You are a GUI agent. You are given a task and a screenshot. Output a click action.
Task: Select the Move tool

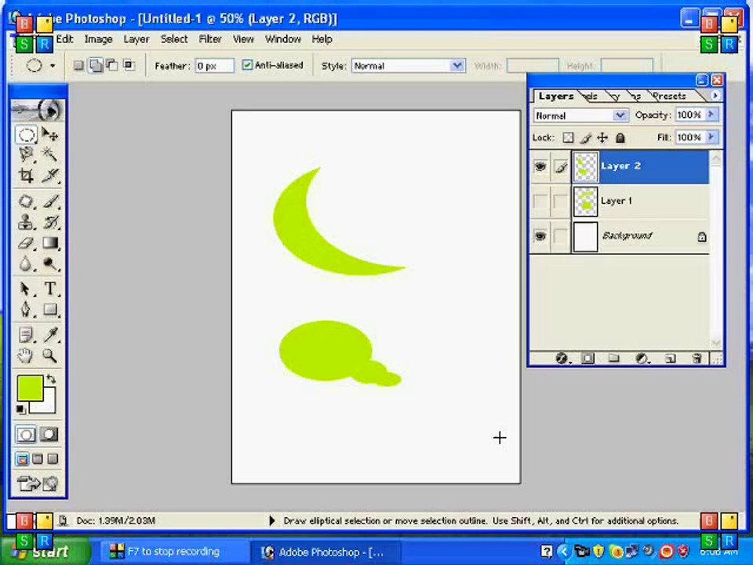[x=50, y=134]
